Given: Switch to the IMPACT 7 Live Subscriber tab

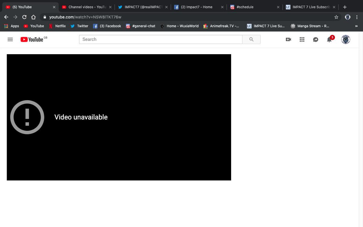Looking at the screenshot, I should (311, 7).
